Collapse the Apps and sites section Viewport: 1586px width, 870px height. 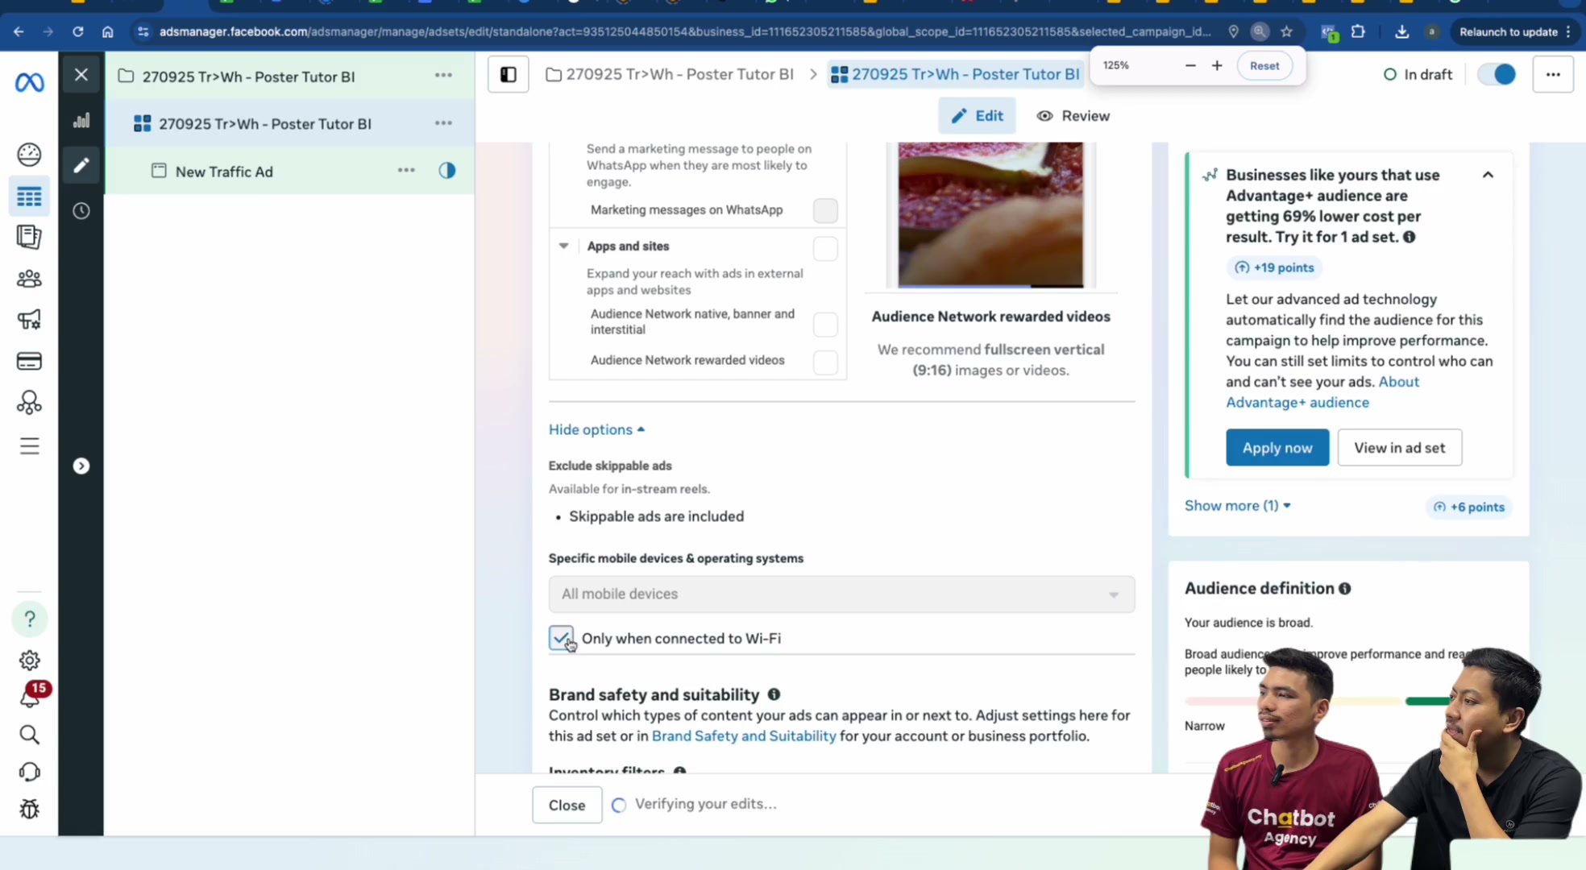pyautogui.click(x=564, y=246)
